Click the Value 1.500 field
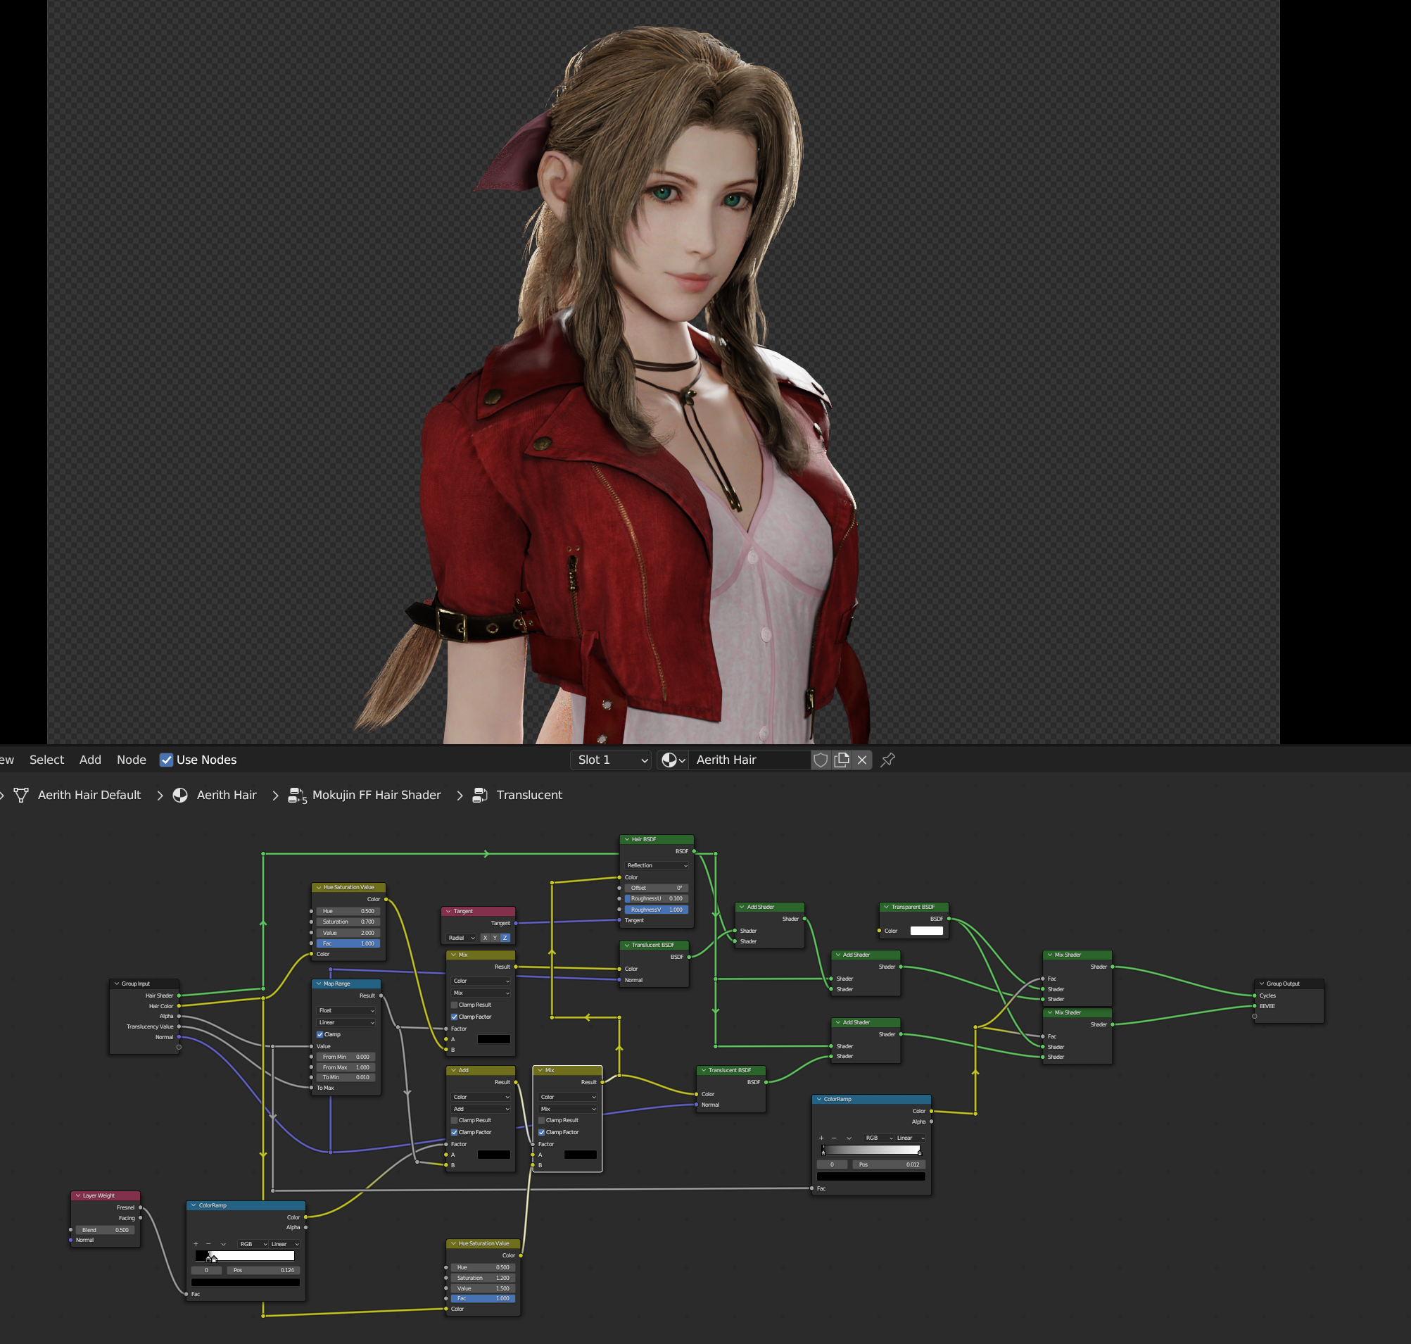The height and width of the screenshot is (1344, 1411). (482, 1288)
